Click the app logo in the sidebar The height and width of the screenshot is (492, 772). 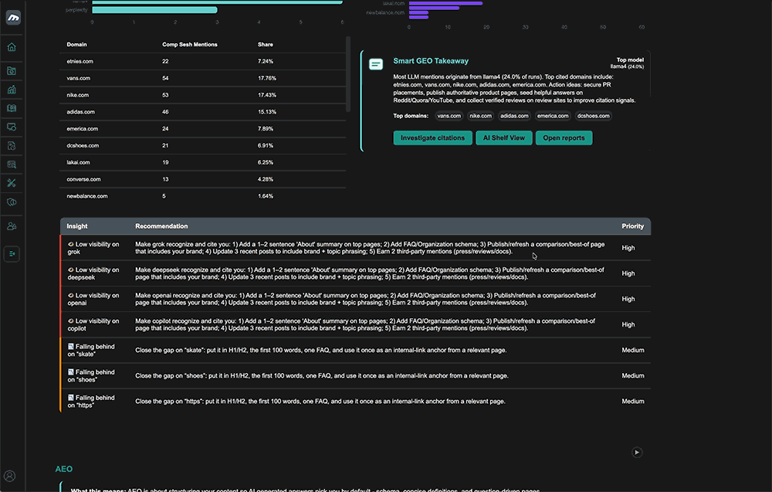pos(12,18)
